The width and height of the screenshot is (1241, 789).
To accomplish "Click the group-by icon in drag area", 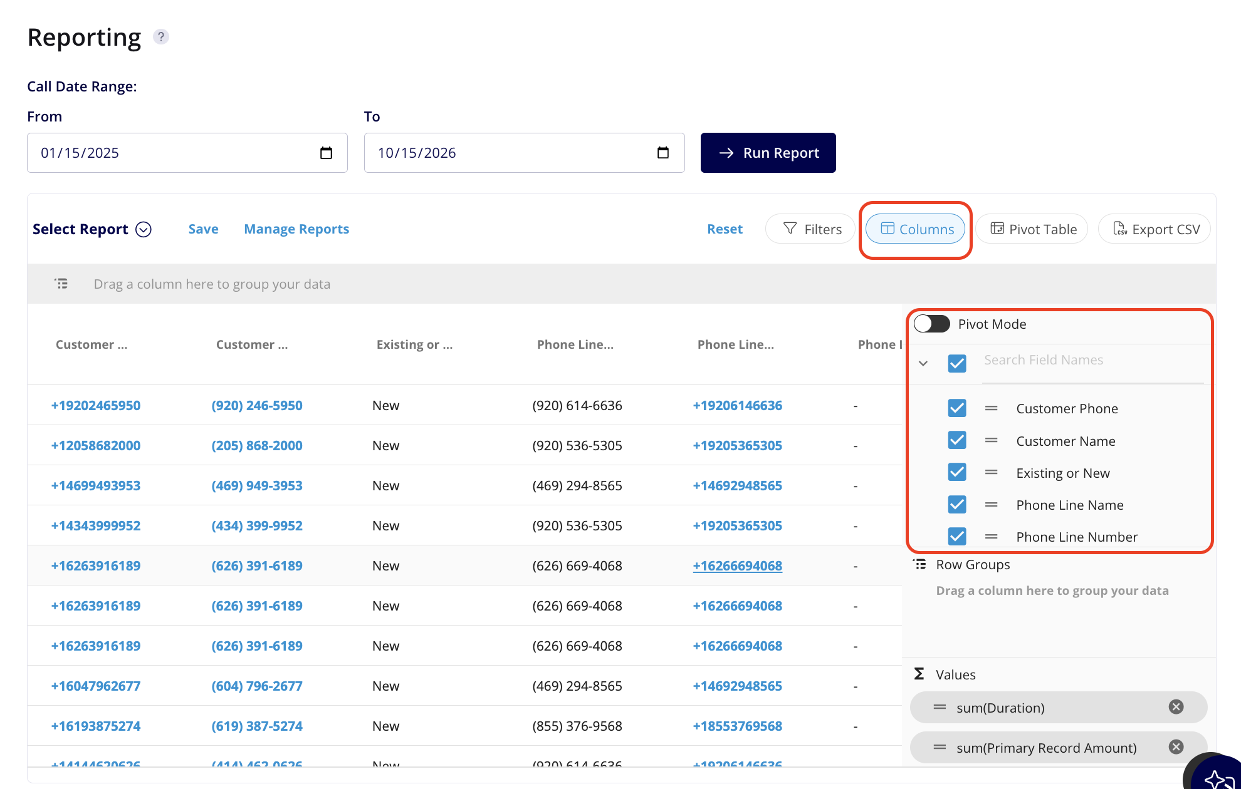I will pos(61,284).
